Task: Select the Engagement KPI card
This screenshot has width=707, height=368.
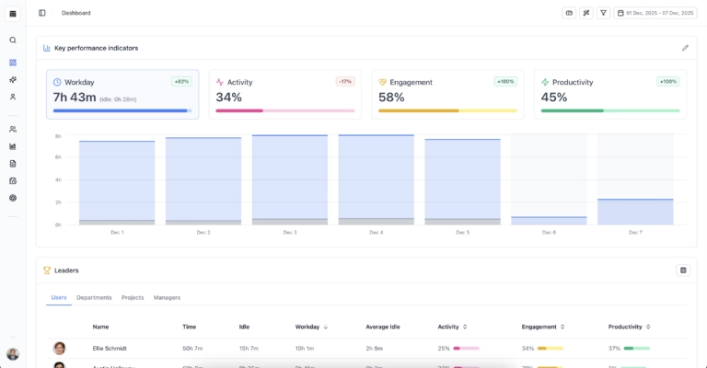Action: point(447,94)
